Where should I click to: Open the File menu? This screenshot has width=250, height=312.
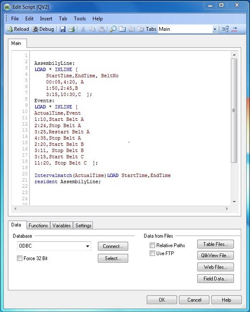(15, 19)
